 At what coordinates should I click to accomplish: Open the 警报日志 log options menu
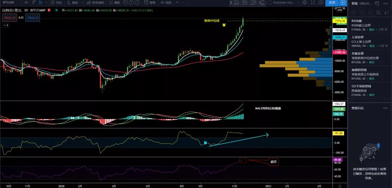point(385,108)
